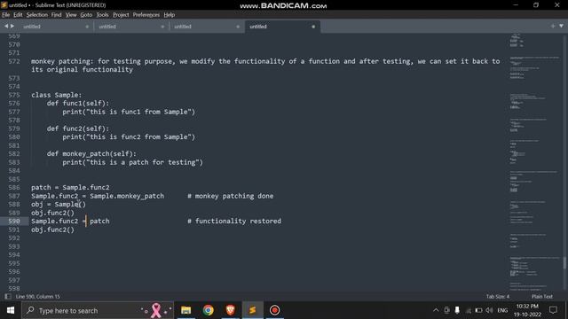Click the Sublime Text title bar icon
The image size is (568, 319).
(4, 5)
